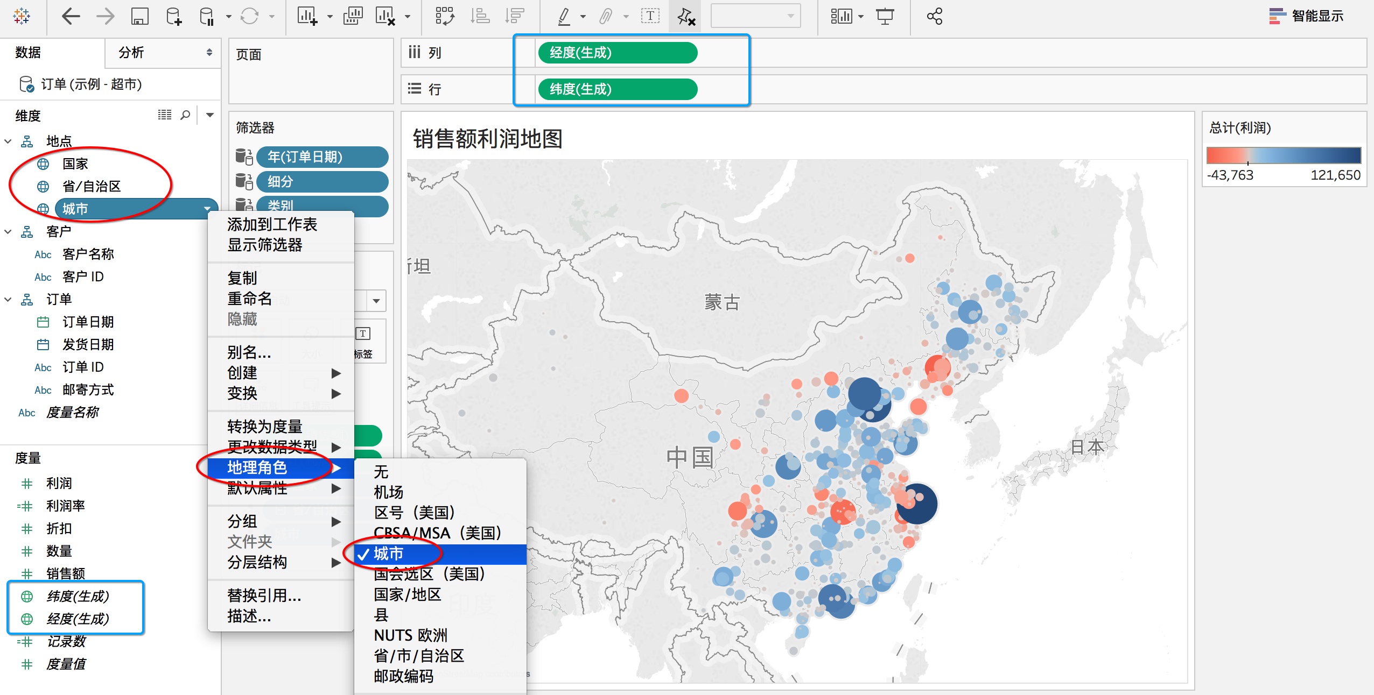Click the large dark blue circle near Shanghai
This screenshot has width=1374, height=695.
(917, 503)
